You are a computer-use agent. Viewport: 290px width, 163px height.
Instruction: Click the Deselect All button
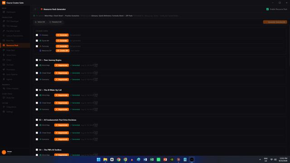(x=55, y=22)
